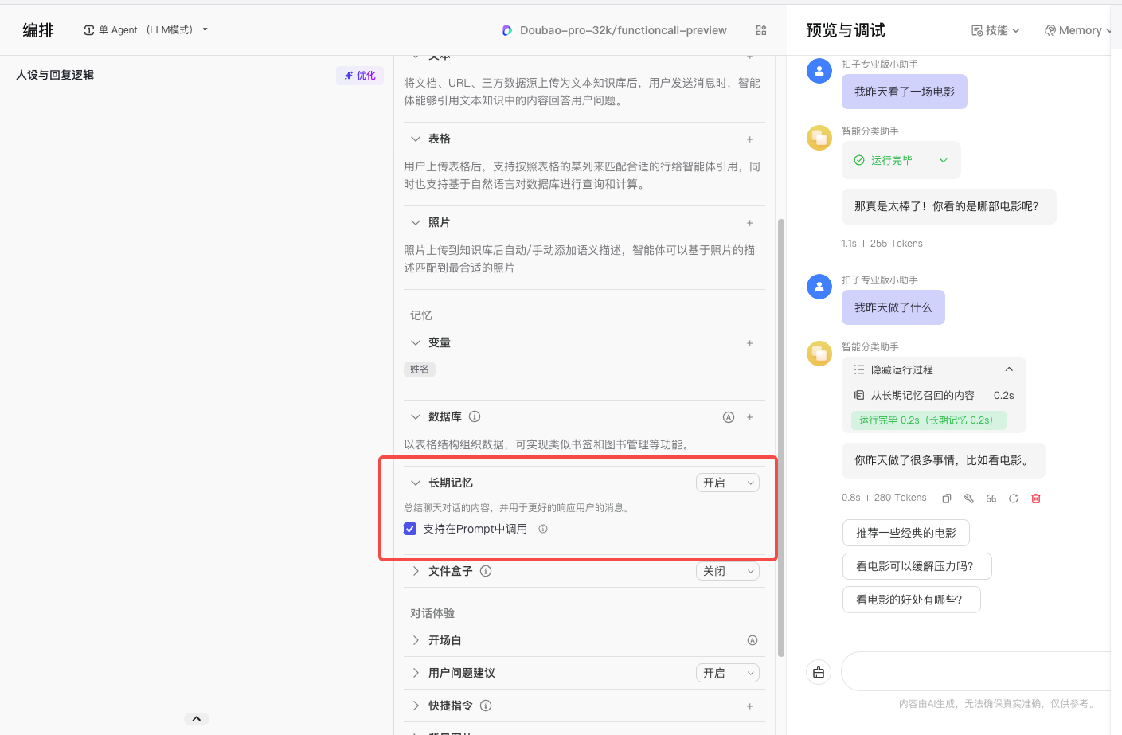Send suggestion 推荐一些经典的电影

[x=906, y=533]
